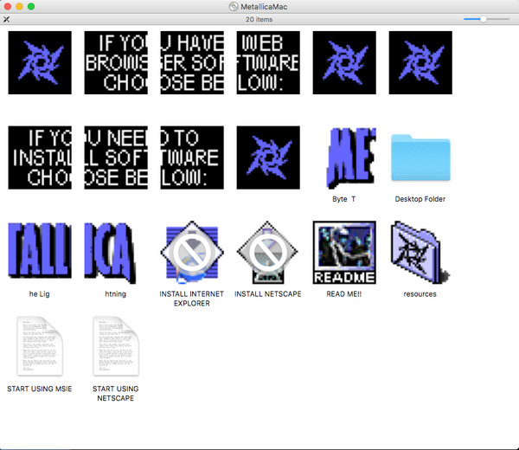
Task: Zoom the window with the green button
Action: click(x=31, y=7)
